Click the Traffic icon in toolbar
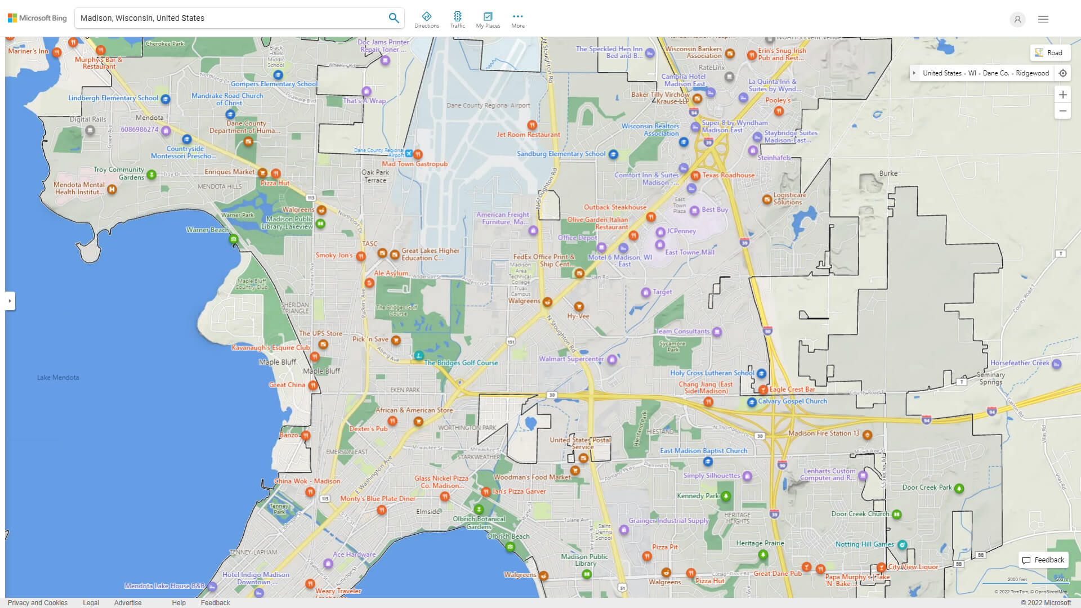The height and width of the screenshot is (608, 1081). [457, 16]
